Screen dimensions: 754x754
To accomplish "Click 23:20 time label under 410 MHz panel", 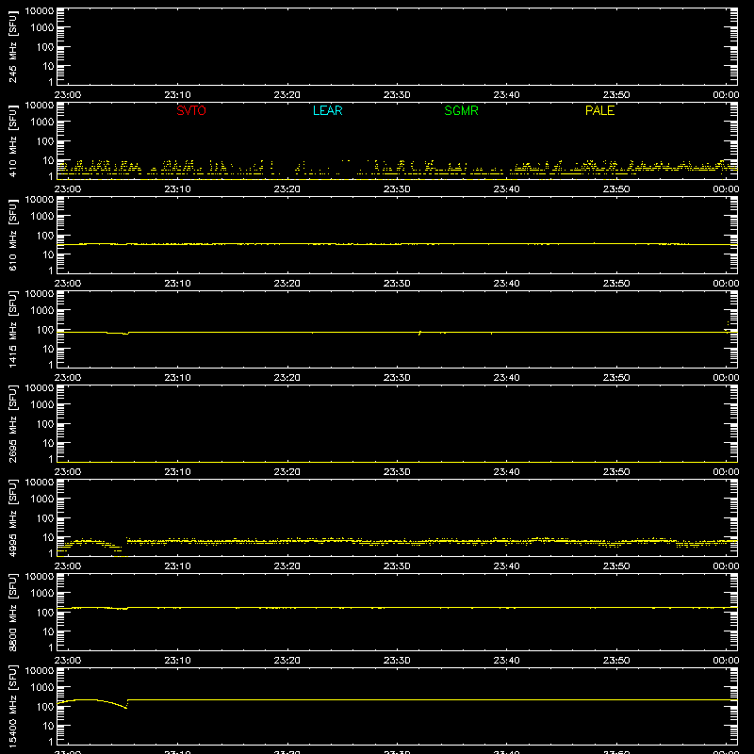I will point(287,189).
